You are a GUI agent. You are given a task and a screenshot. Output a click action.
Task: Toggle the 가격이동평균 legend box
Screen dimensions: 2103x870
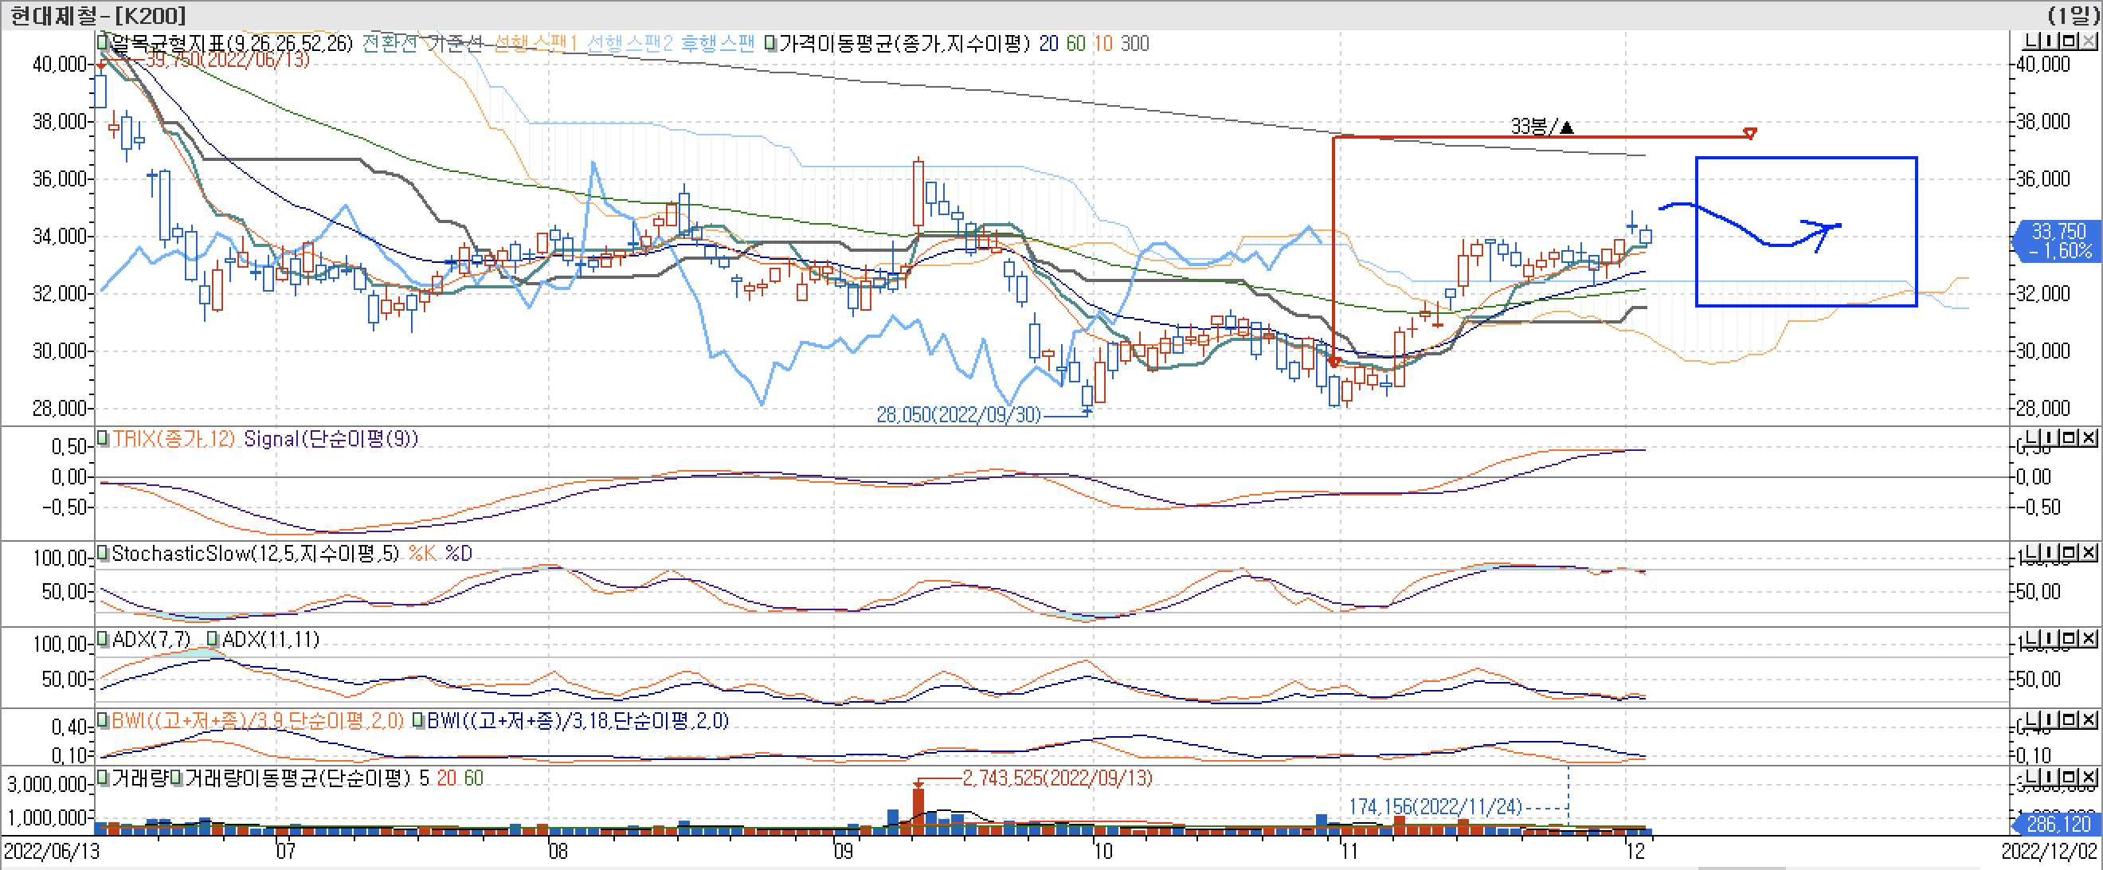click(x=770, y=42)
